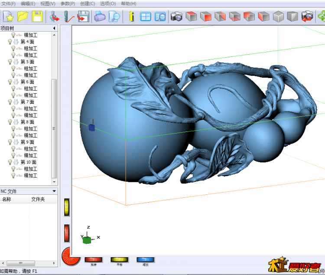
Task: Click the plain camera default view icon
Action: tap(176, 16)
